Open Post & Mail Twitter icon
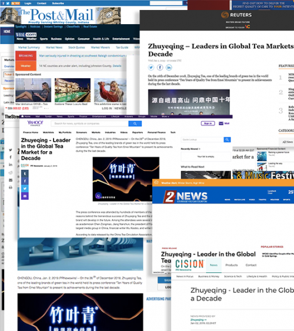Image resolution: width=294 pixels, height=331 pixels. 8,3
